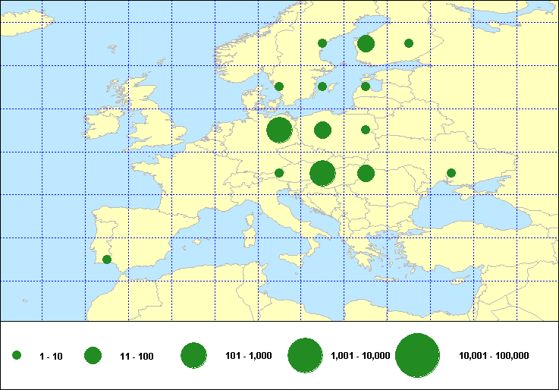Click the "10,001 - 100,000" legend label
This screenshot has width=559, height=390.
(494, 355)
